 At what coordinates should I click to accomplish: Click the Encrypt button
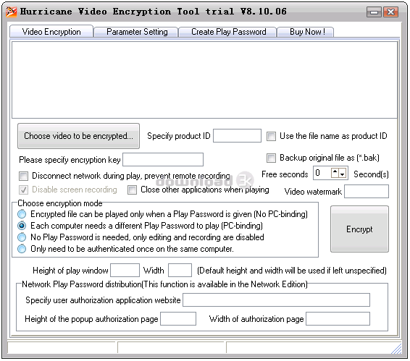(359, 229)
